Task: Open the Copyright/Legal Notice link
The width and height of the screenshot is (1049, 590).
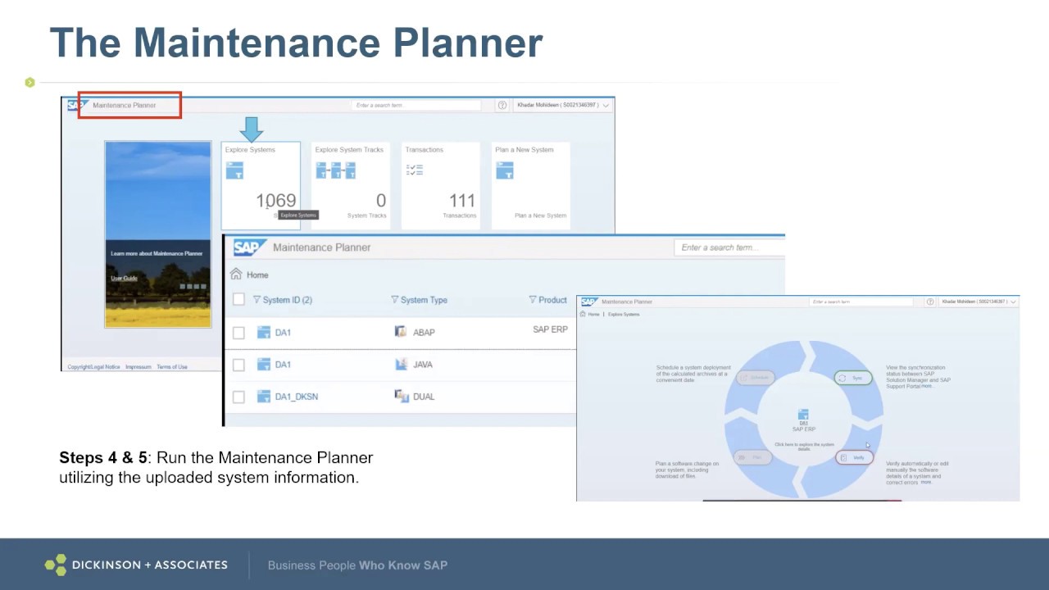Action: pyautogui.click(x=93, y=367)
